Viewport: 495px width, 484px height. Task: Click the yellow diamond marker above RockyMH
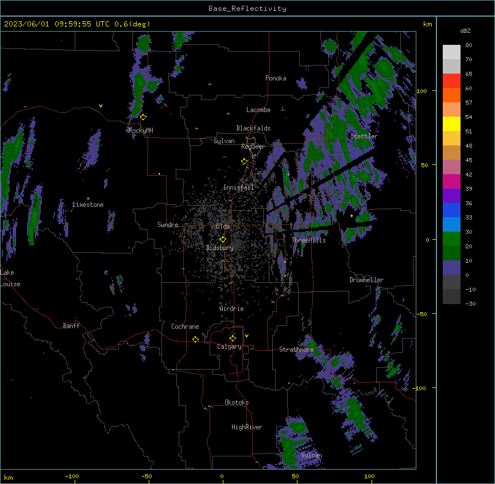coord(144,117)
